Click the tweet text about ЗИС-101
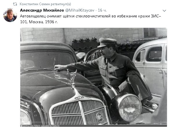Viewport: 169px width, 127px height. tap(90, 19)
